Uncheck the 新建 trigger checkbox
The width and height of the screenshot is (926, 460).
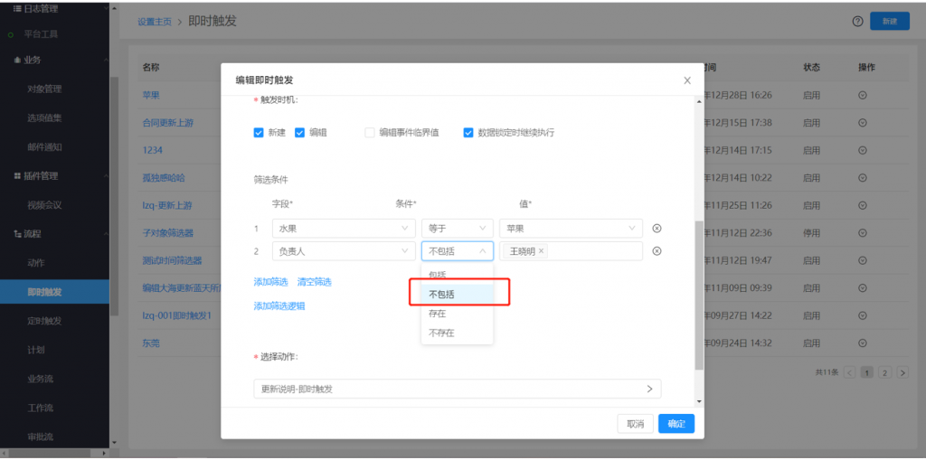259,133
